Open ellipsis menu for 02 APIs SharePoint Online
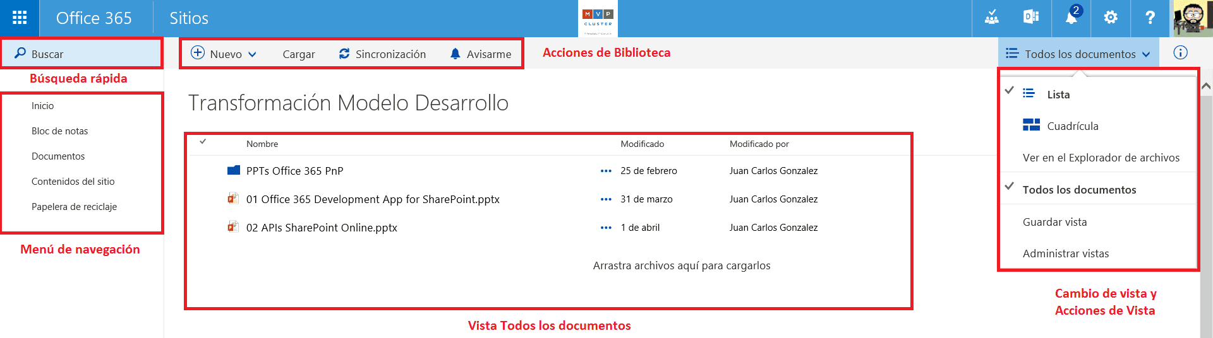The height and width of the screenshot is (338, 1213). click(606, 228)
